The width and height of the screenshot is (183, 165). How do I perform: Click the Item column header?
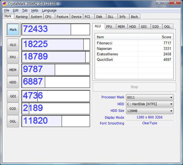(117, 37)
